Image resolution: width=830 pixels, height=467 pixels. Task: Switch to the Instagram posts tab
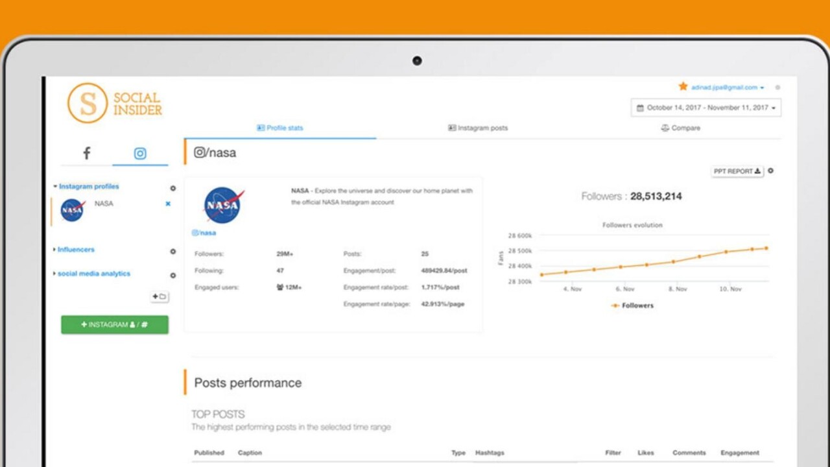click(x=478, y=128)
